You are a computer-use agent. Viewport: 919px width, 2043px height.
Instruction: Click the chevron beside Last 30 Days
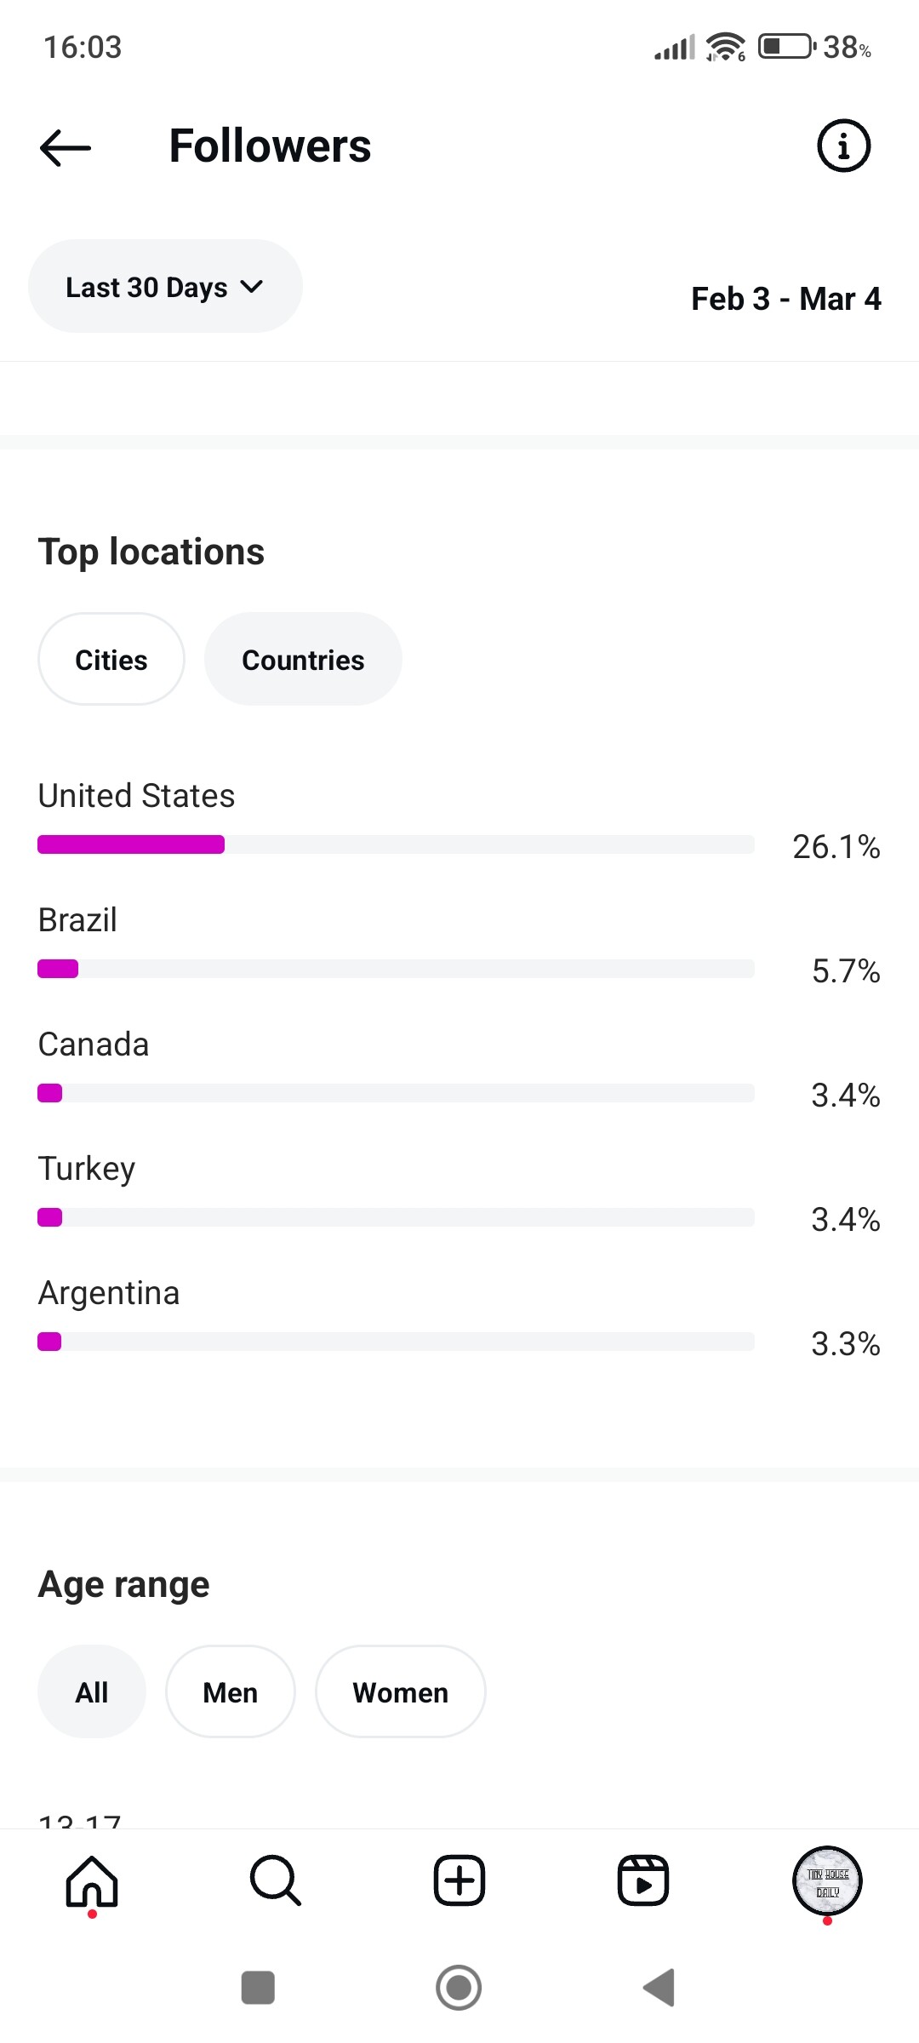252,287
